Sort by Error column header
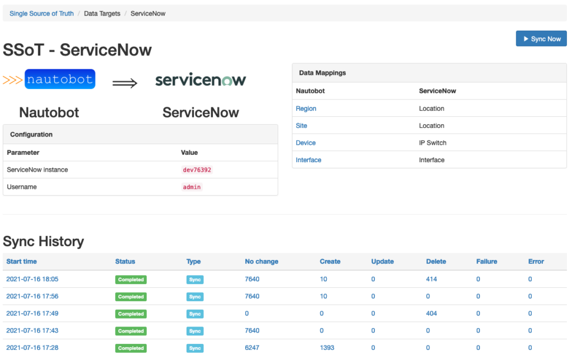572x355 pixels. coord(536,262)
